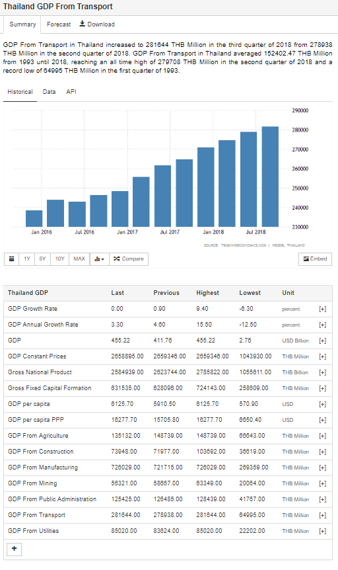Expand the GDP From Transport row [+]
This screenshot has height=570, width=338.
click(322, 515)
